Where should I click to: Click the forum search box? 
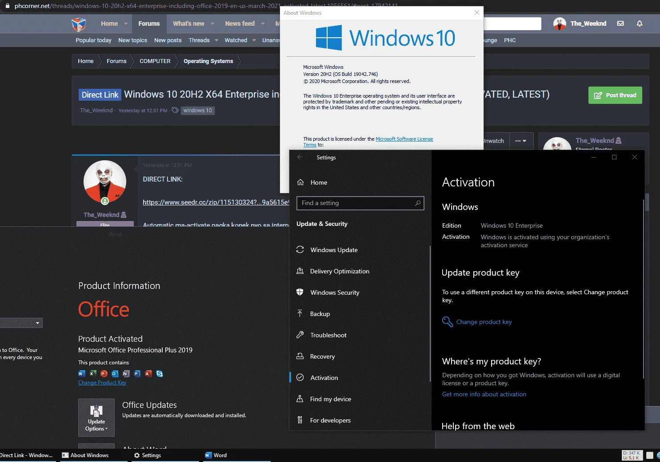pos(512,24)
